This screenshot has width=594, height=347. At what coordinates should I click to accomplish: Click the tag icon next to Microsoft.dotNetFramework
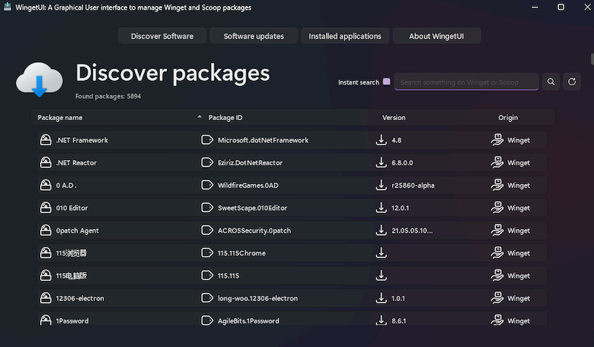tap(207, 140)
